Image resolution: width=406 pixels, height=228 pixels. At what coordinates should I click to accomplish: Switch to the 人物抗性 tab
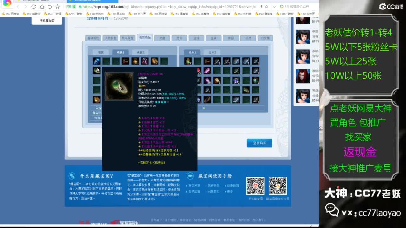110,38
